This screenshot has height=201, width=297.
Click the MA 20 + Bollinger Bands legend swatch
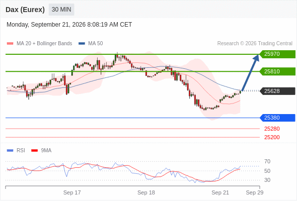[10, 44]
